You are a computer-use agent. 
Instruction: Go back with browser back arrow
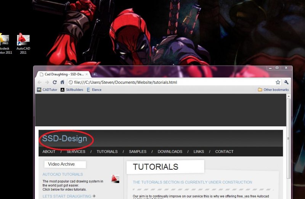[x=40, y=82]
